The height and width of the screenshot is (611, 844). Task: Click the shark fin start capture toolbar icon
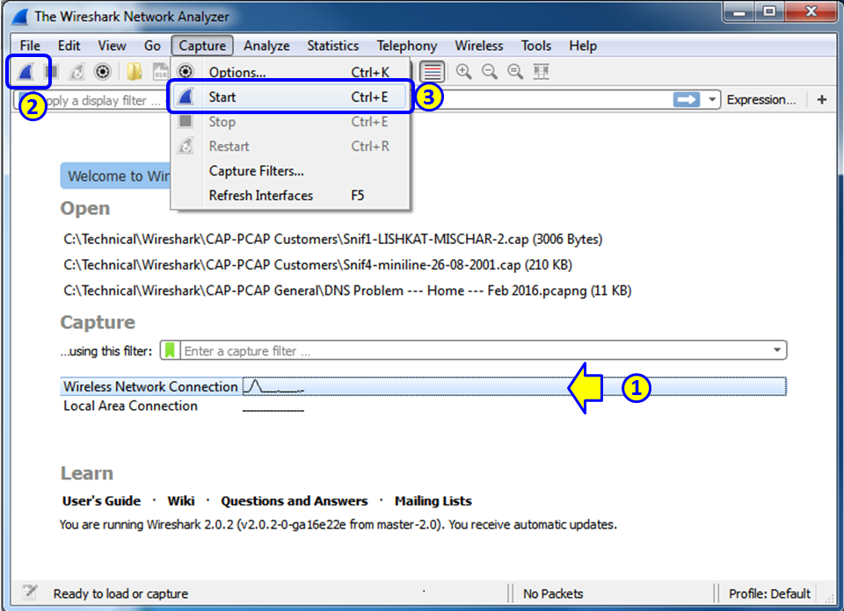25,71
